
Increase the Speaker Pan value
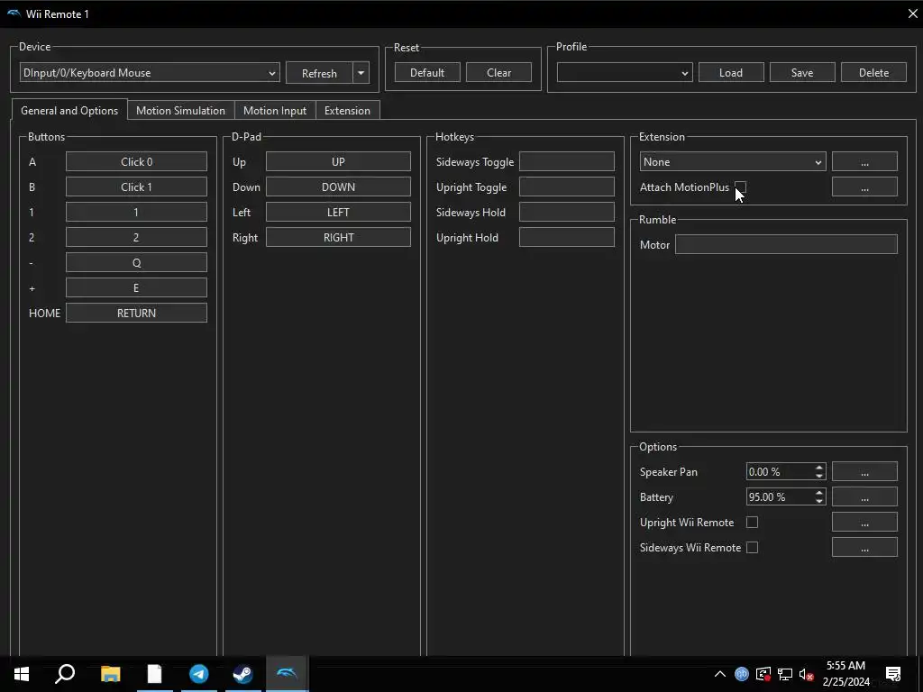coord(818,468)
